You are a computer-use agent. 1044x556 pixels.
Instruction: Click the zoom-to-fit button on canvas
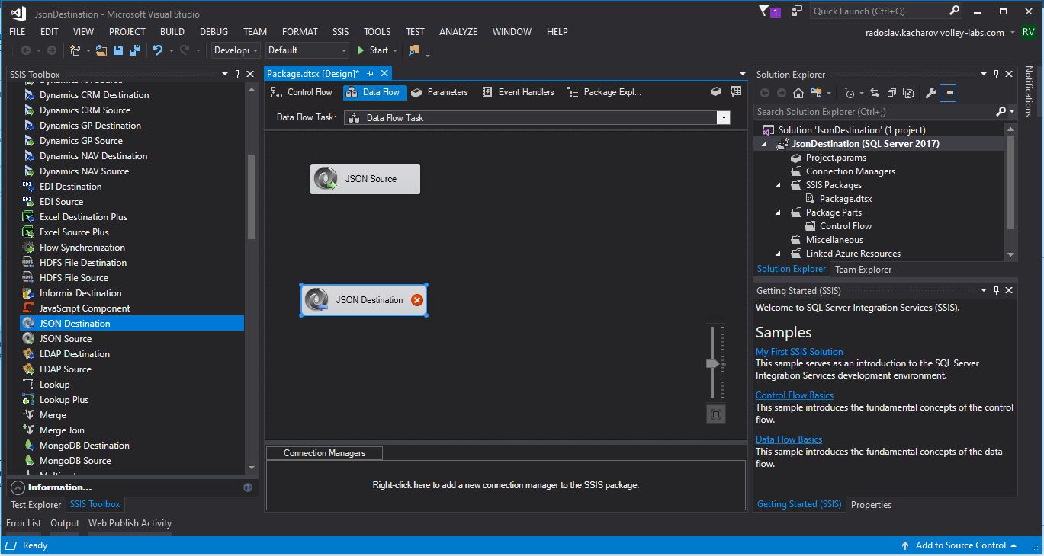coord(715,414)
